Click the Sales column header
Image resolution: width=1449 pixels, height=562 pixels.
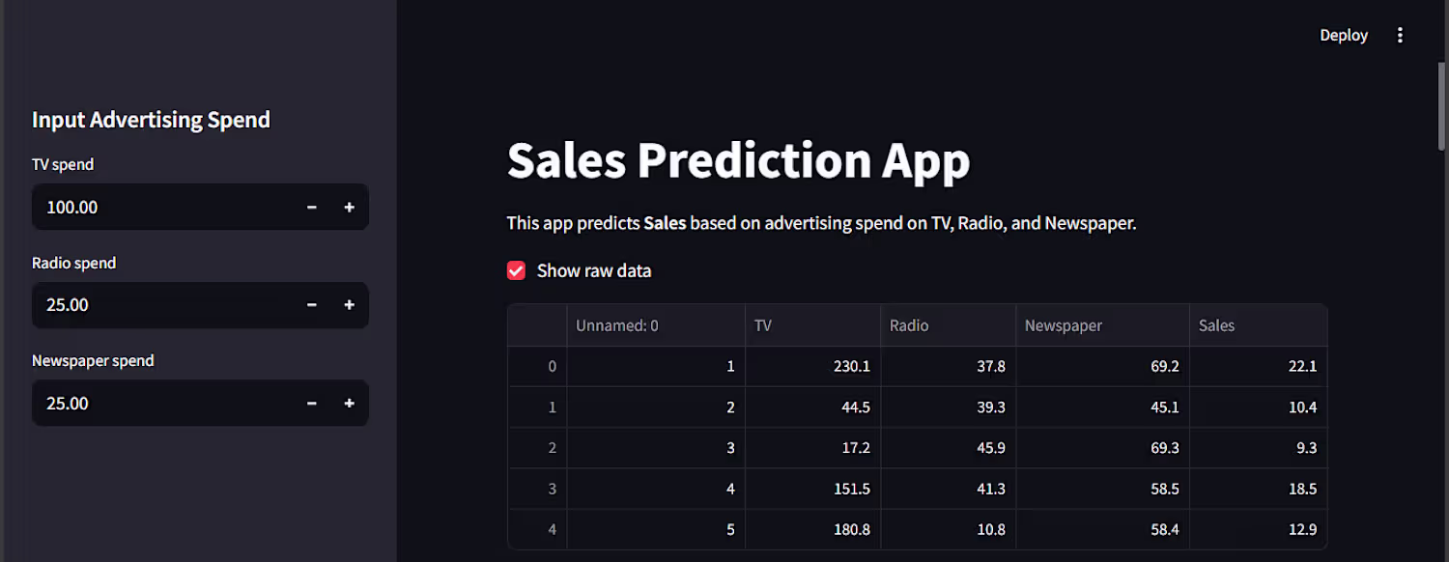coord(1258,325)
